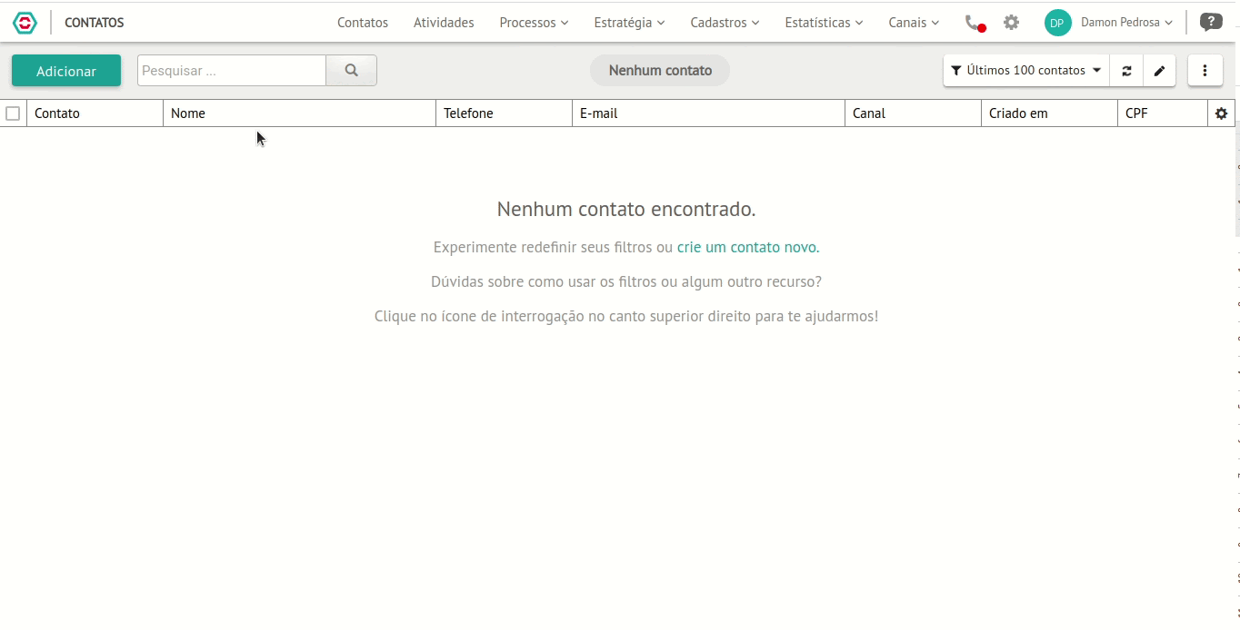Click the Nenhum contato encontrado message
Viewport: 1240px width, 630px height.
[x=626, y=210]
